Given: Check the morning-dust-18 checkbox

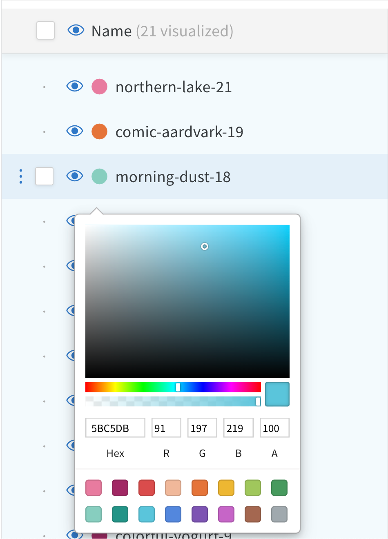Looking at the screenshot, I should coord(44,176).
